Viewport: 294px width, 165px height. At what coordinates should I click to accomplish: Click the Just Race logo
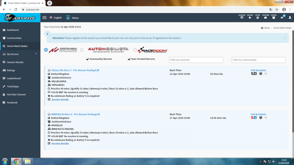tap(20, 18)
